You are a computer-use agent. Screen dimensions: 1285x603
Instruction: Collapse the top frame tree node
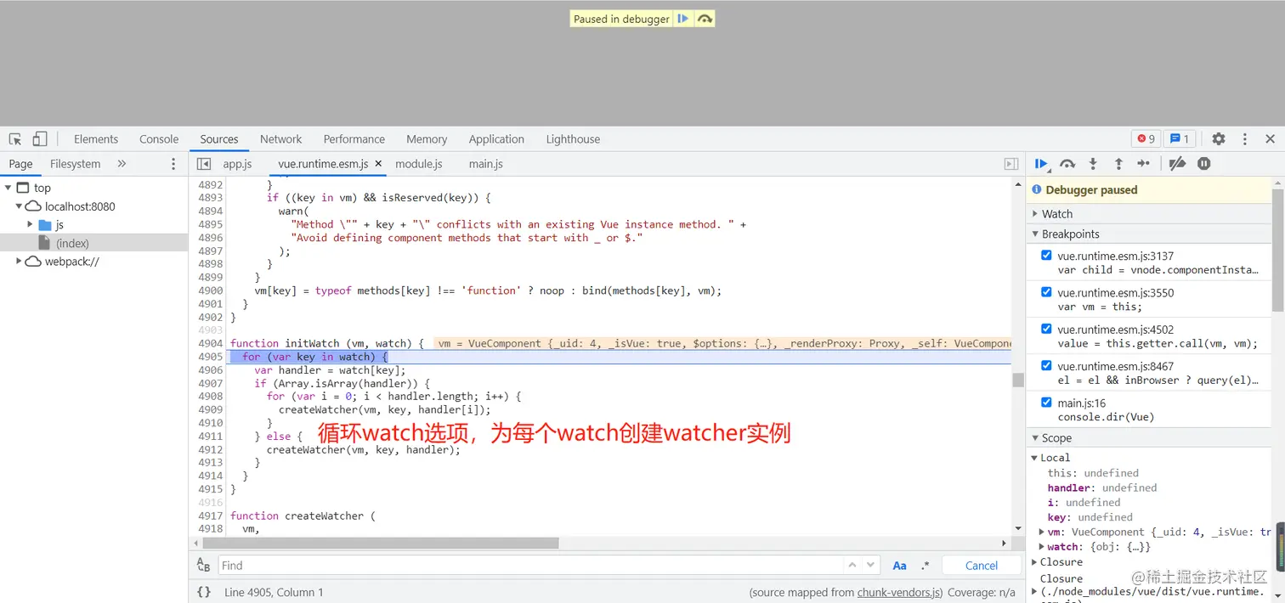click(8, 188)
